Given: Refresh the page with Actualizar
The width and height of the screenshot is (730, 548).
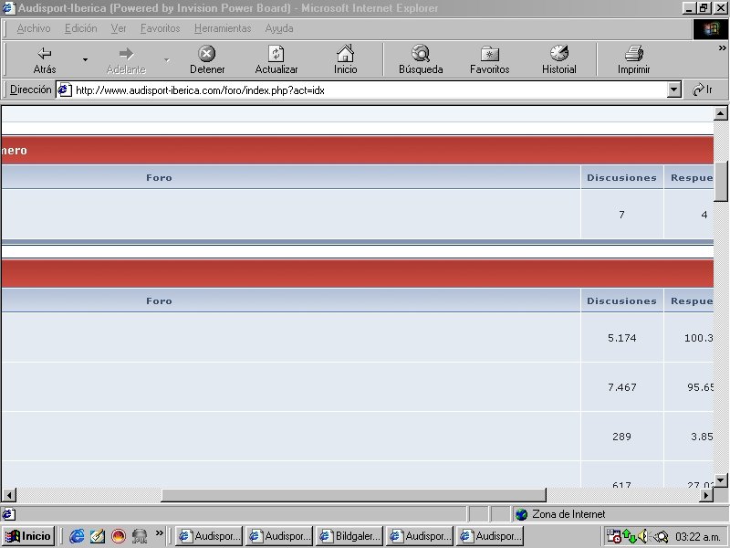Looking at the screenshot, I should click(x=276, y=59).
